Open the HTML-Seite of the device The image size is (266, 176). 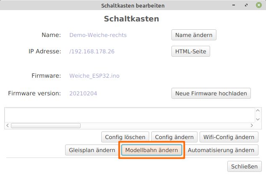pyautogui.click(x=190, y=51)
